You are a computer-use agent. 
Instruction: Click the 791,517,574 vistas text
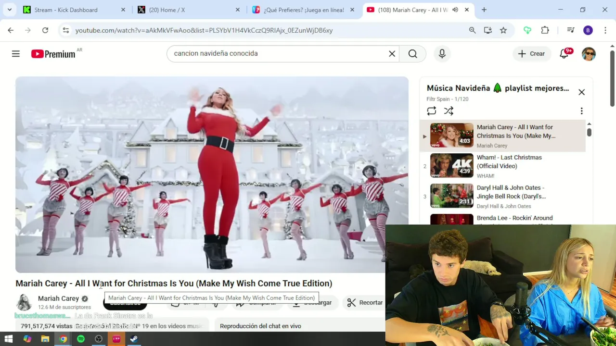coord(47,326)
